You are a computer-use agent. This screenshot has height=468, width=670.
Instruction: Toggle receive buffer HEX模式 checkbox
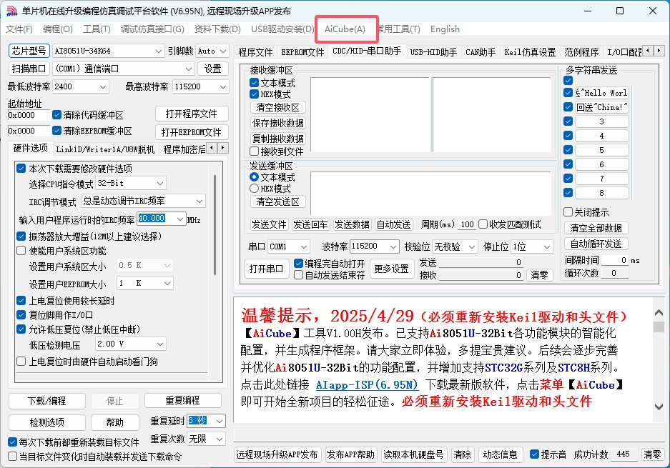click(x=255, y=94)
